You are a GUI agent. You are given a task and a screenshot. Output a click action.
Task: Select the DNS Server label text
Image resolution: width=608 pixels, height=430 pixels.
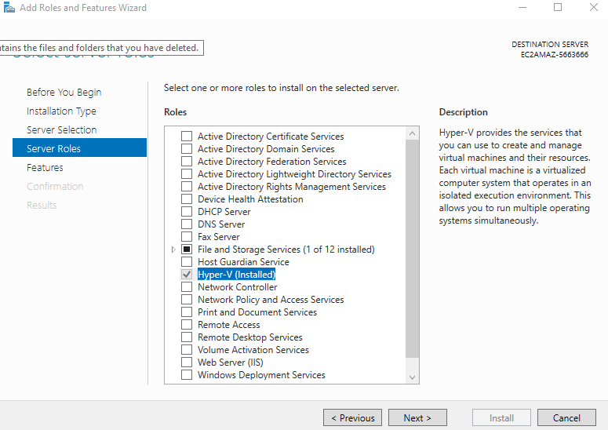click(x=221, y=224)
